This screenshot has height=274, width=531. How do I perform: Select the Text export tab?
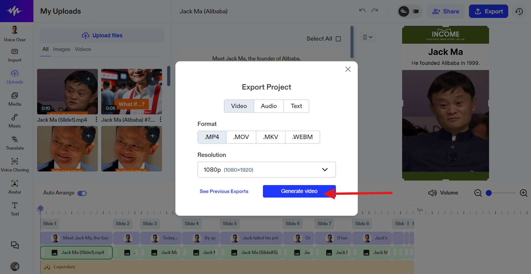coord(296,106)
